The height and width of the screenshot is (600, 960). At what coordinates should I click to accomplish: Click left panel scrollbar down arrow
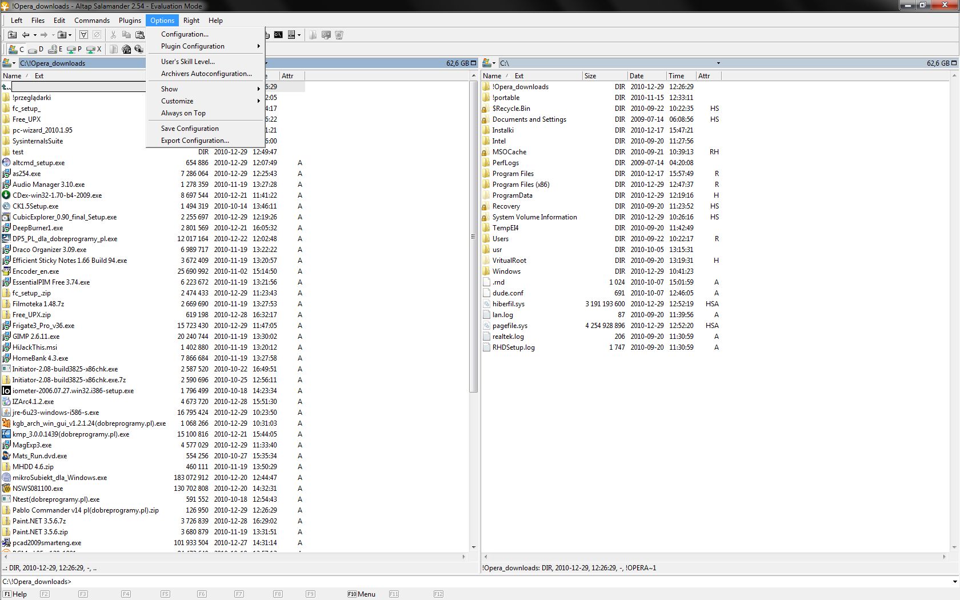pos(473,547)
